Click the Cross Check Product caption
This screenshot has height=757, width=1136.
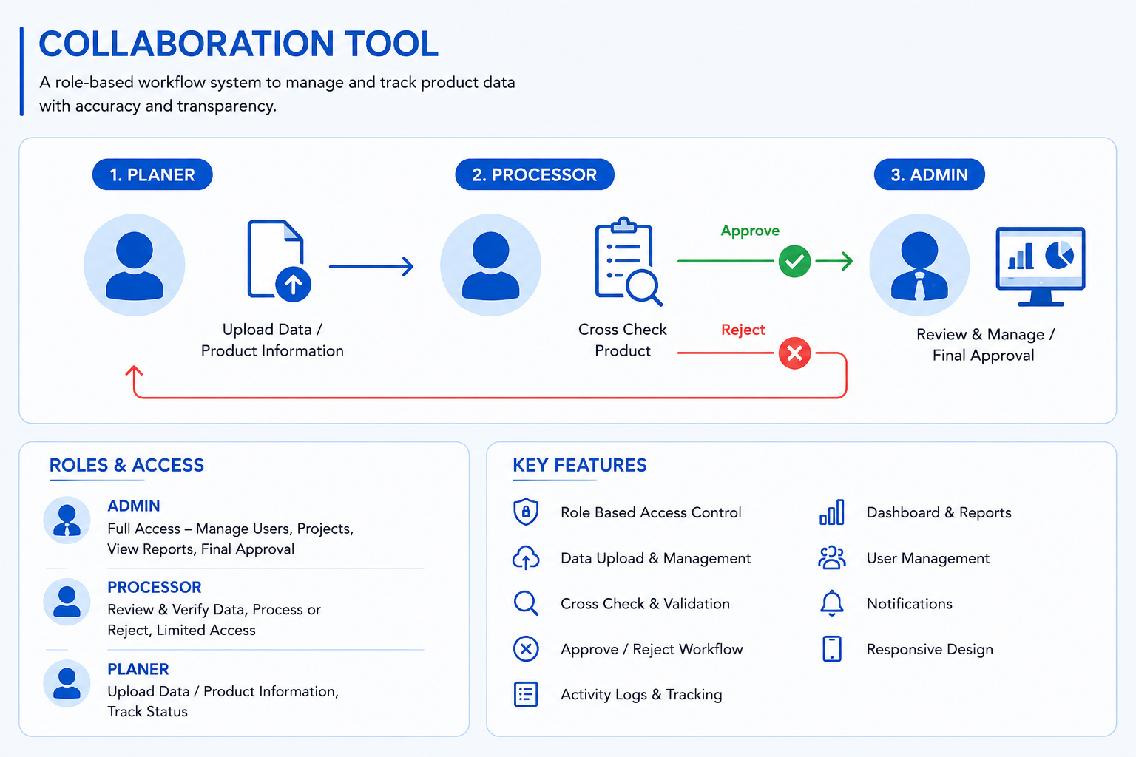coord(623,340)
